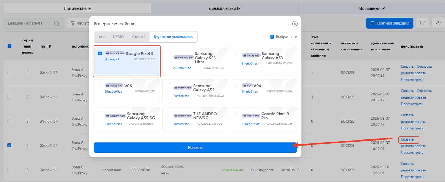Click the search magnifier icon
445x182 pixels.
56,23
